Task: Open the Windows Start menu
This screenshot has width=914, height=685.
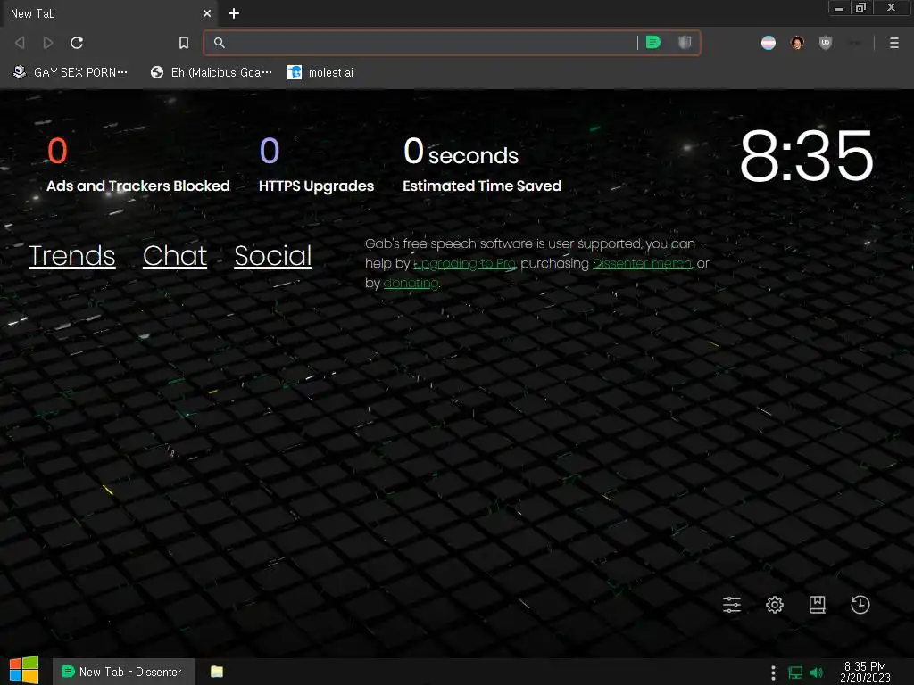Action: click(24, 671)
